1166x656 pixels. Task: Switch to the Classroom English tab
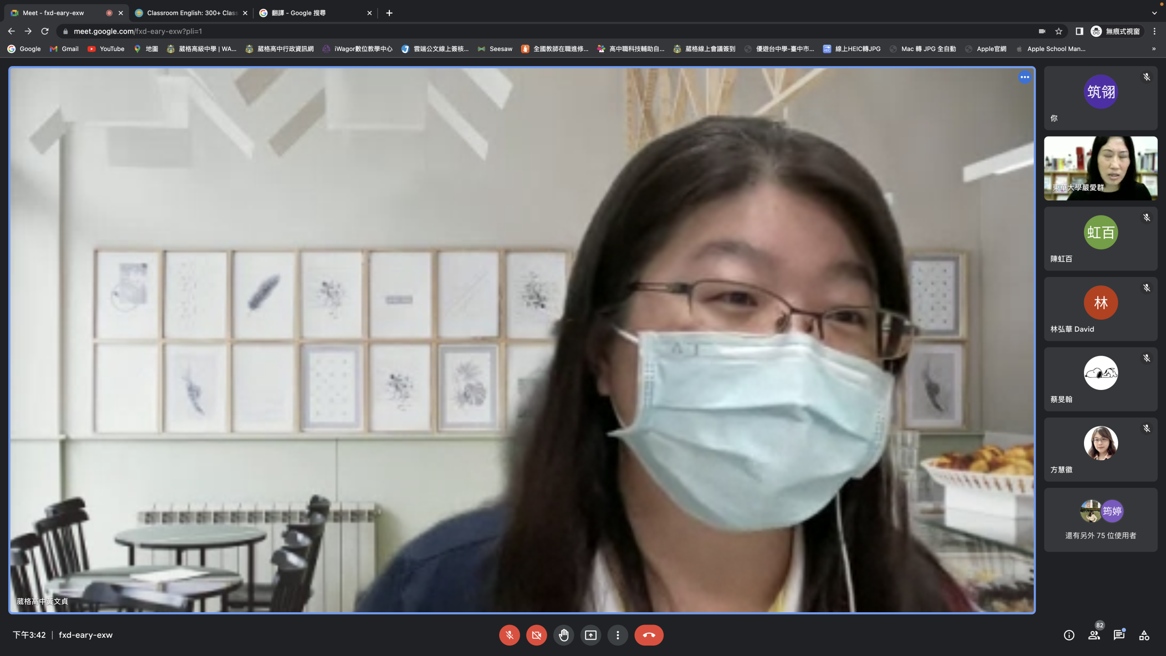point(191,13)
